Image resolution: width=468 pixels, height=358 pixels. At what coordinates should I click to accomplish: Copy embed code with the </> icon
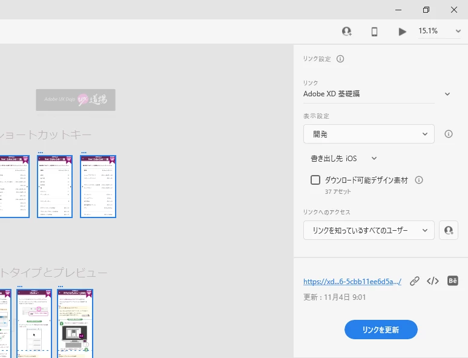pos(433,281)
